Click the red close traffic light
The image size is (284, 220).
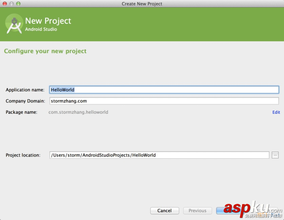coord(4,4)
